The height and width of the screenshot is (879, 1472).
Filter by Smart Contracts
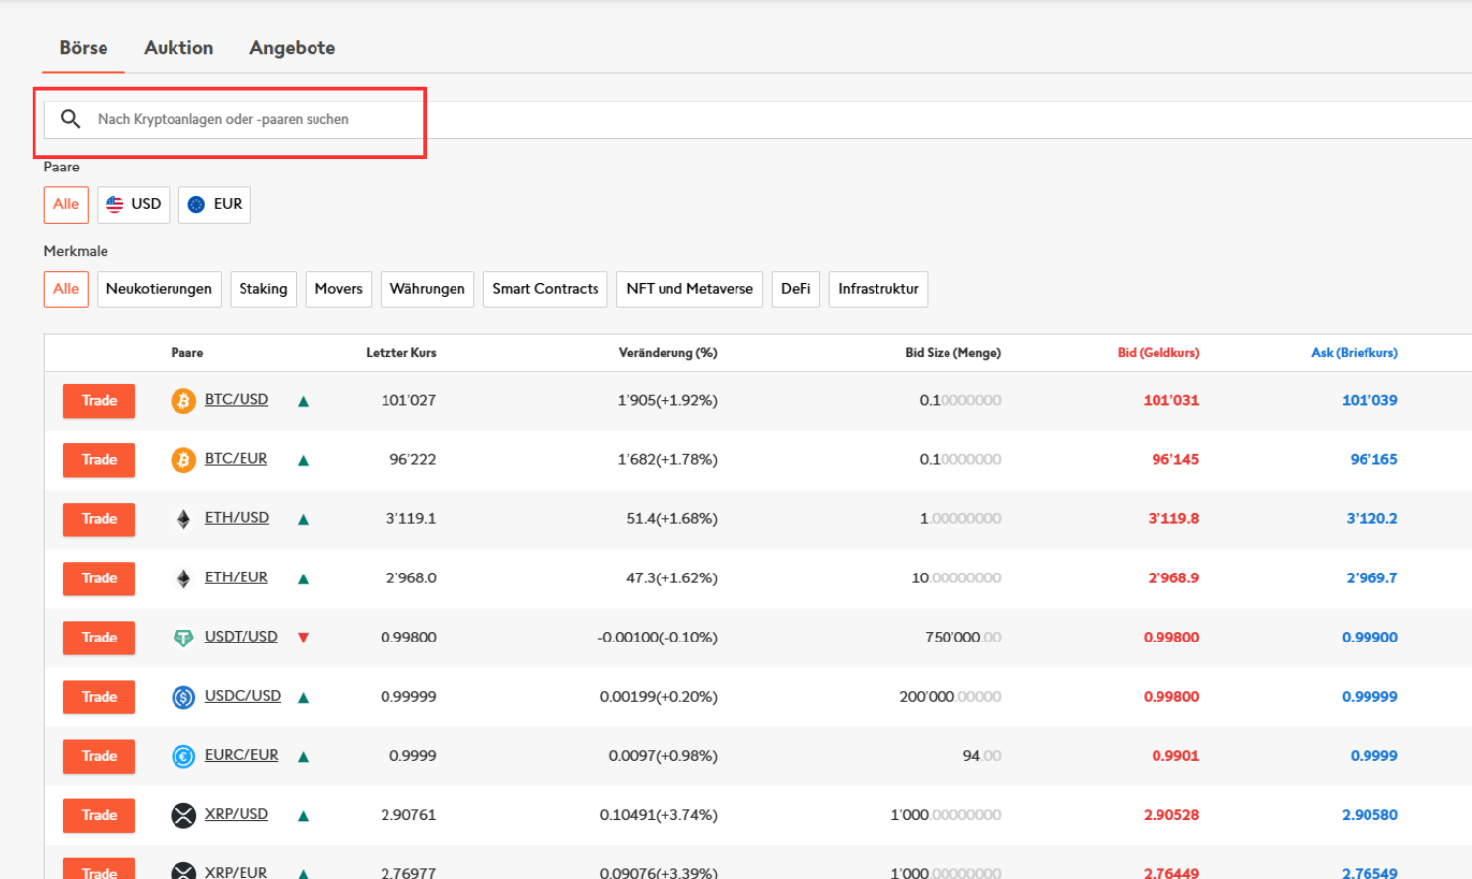pos(545,289)
